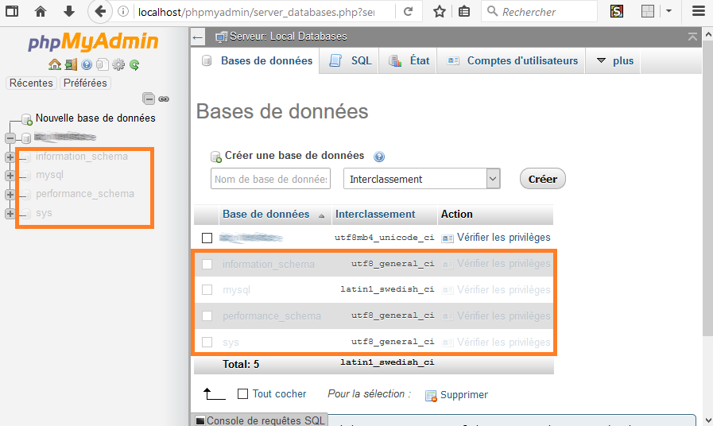
Task: Go back with the browser arrow
Action: (x=100, y=11)
